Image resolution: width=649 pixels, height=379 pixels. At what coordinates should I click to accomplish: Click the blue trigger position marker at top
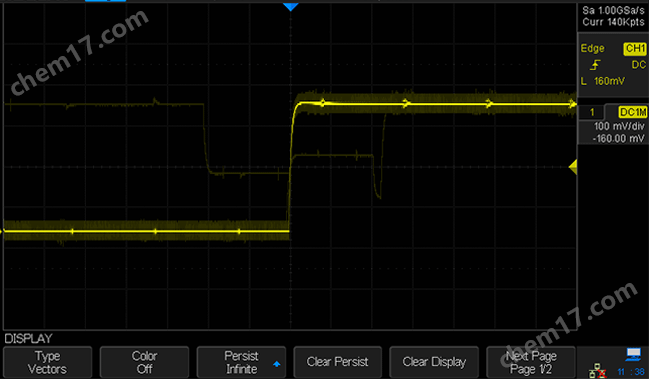click(x=291, y=7)
